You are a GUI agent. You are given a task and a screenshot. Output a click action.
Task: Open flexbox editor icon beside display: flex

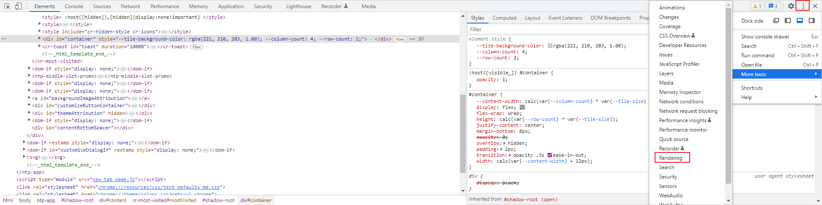pyautogui.click(x=522, y=108)
